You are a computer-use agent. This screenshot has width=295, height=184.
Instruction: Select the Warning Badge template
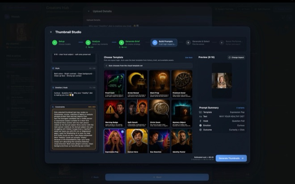(x=114, y=113)
